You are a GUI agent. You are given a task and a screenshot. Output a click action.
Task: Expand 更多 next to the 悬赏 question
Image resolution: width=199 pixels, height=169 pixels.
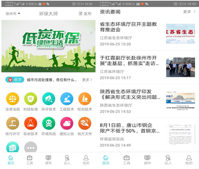pos(87,80)
